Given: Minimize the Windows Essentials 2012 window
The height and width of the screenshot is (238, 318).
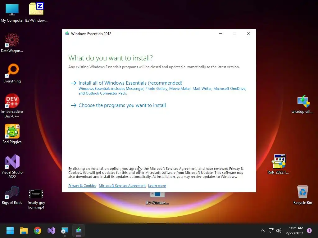Looking at the screenshot, I should coord(220,33).
